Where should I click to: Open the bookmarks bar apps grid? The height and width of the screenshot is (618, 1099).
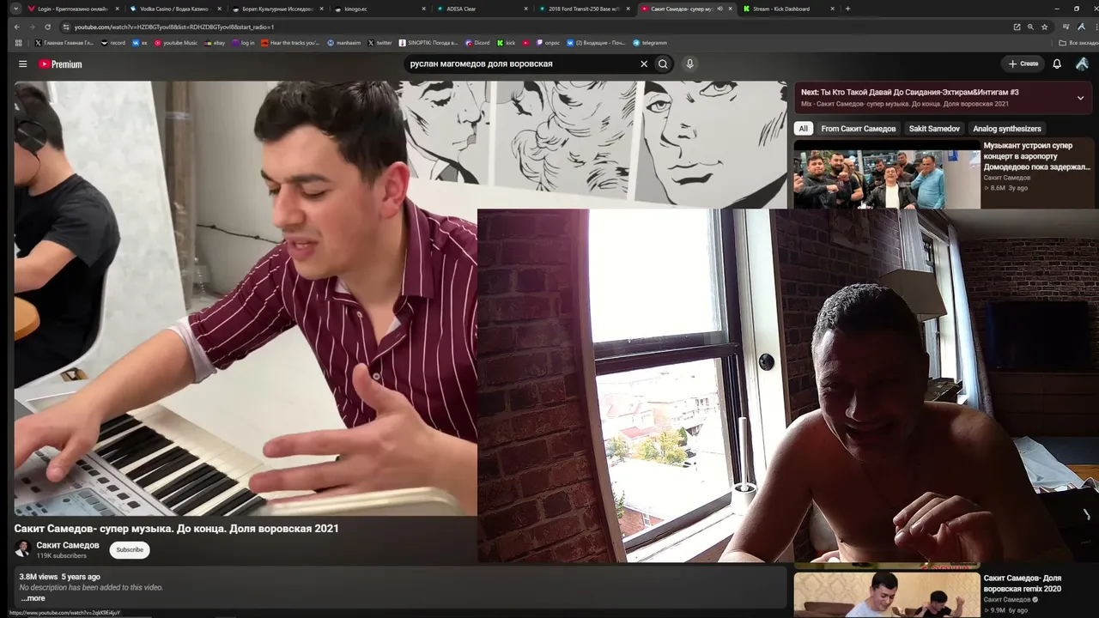pyautogui.click(x=18, y=42)
